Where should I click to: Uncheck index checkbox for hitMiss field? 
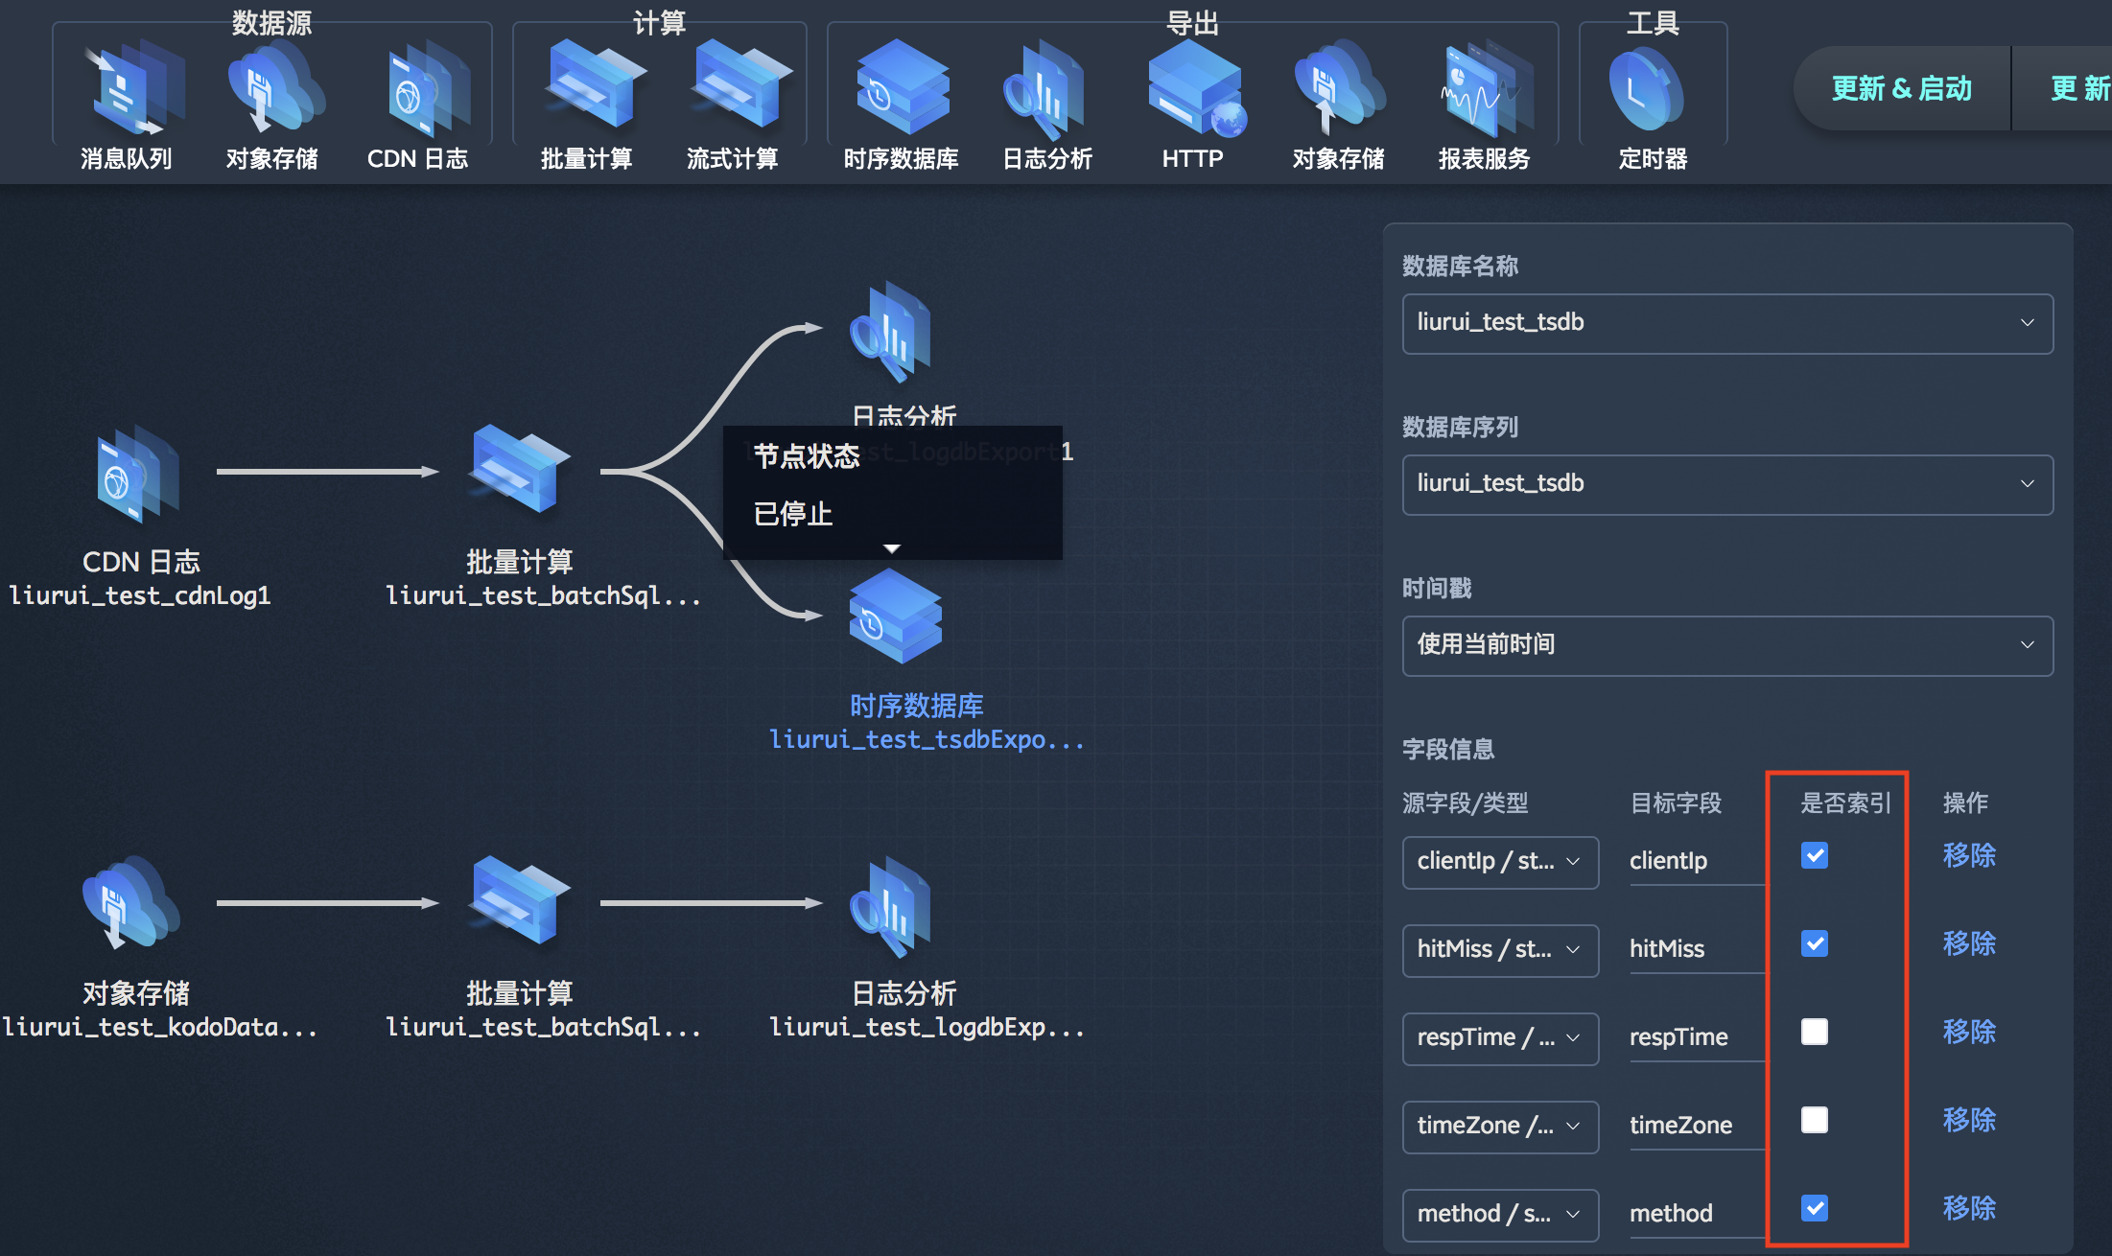[x=1815, y=943]
